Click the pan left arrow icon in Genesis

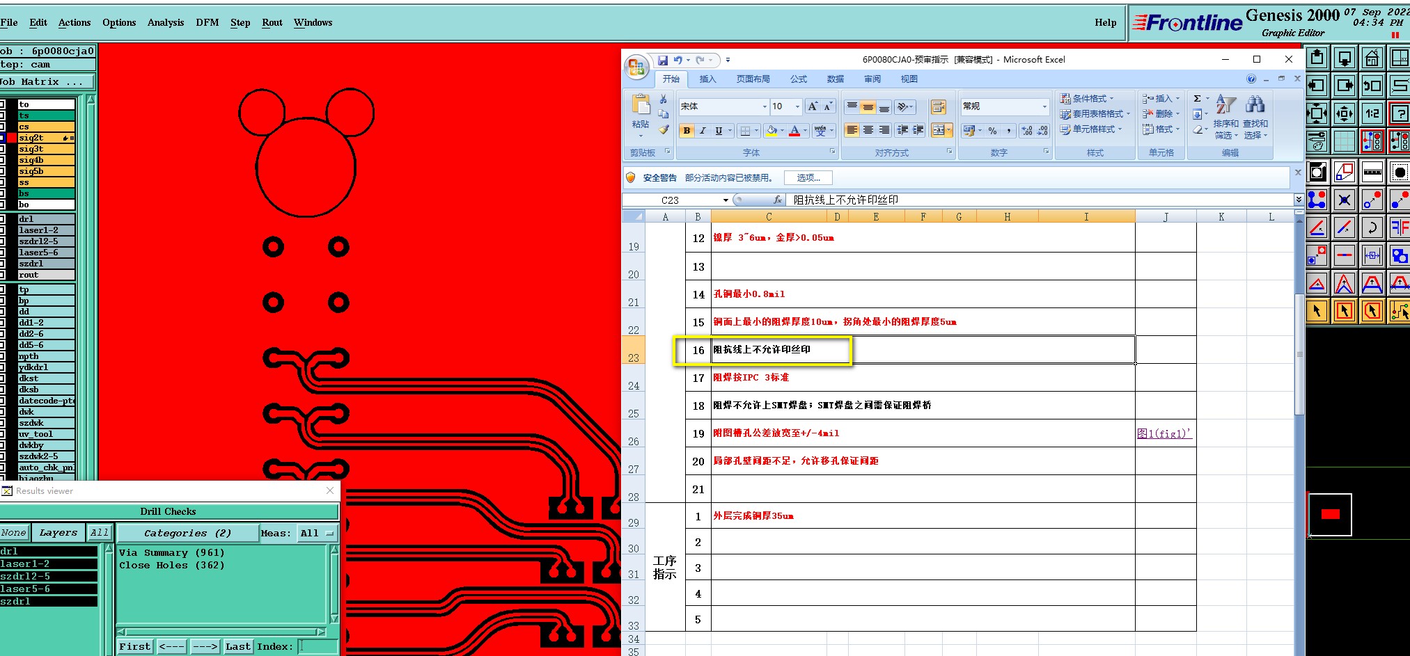click(1317, 86)
